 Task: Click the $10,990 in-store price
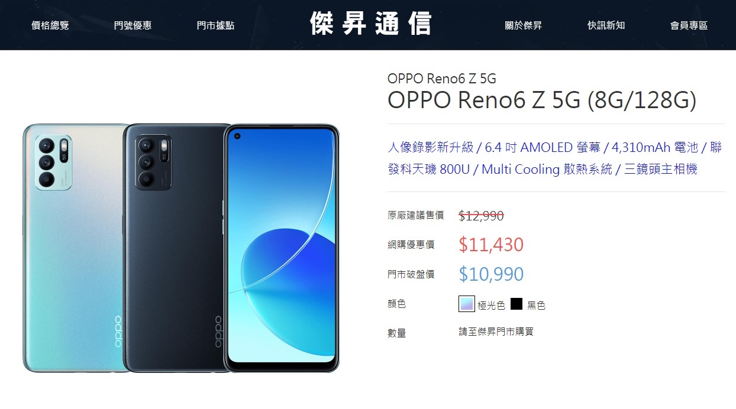click(491, 274)
